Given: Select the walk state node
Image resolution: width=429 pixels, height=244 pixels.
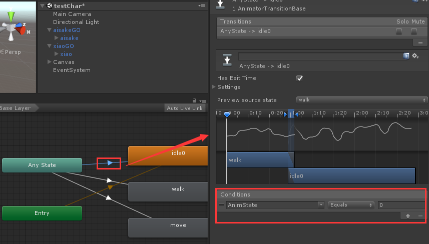Looking at the screenshot, I should pos(168,192).
